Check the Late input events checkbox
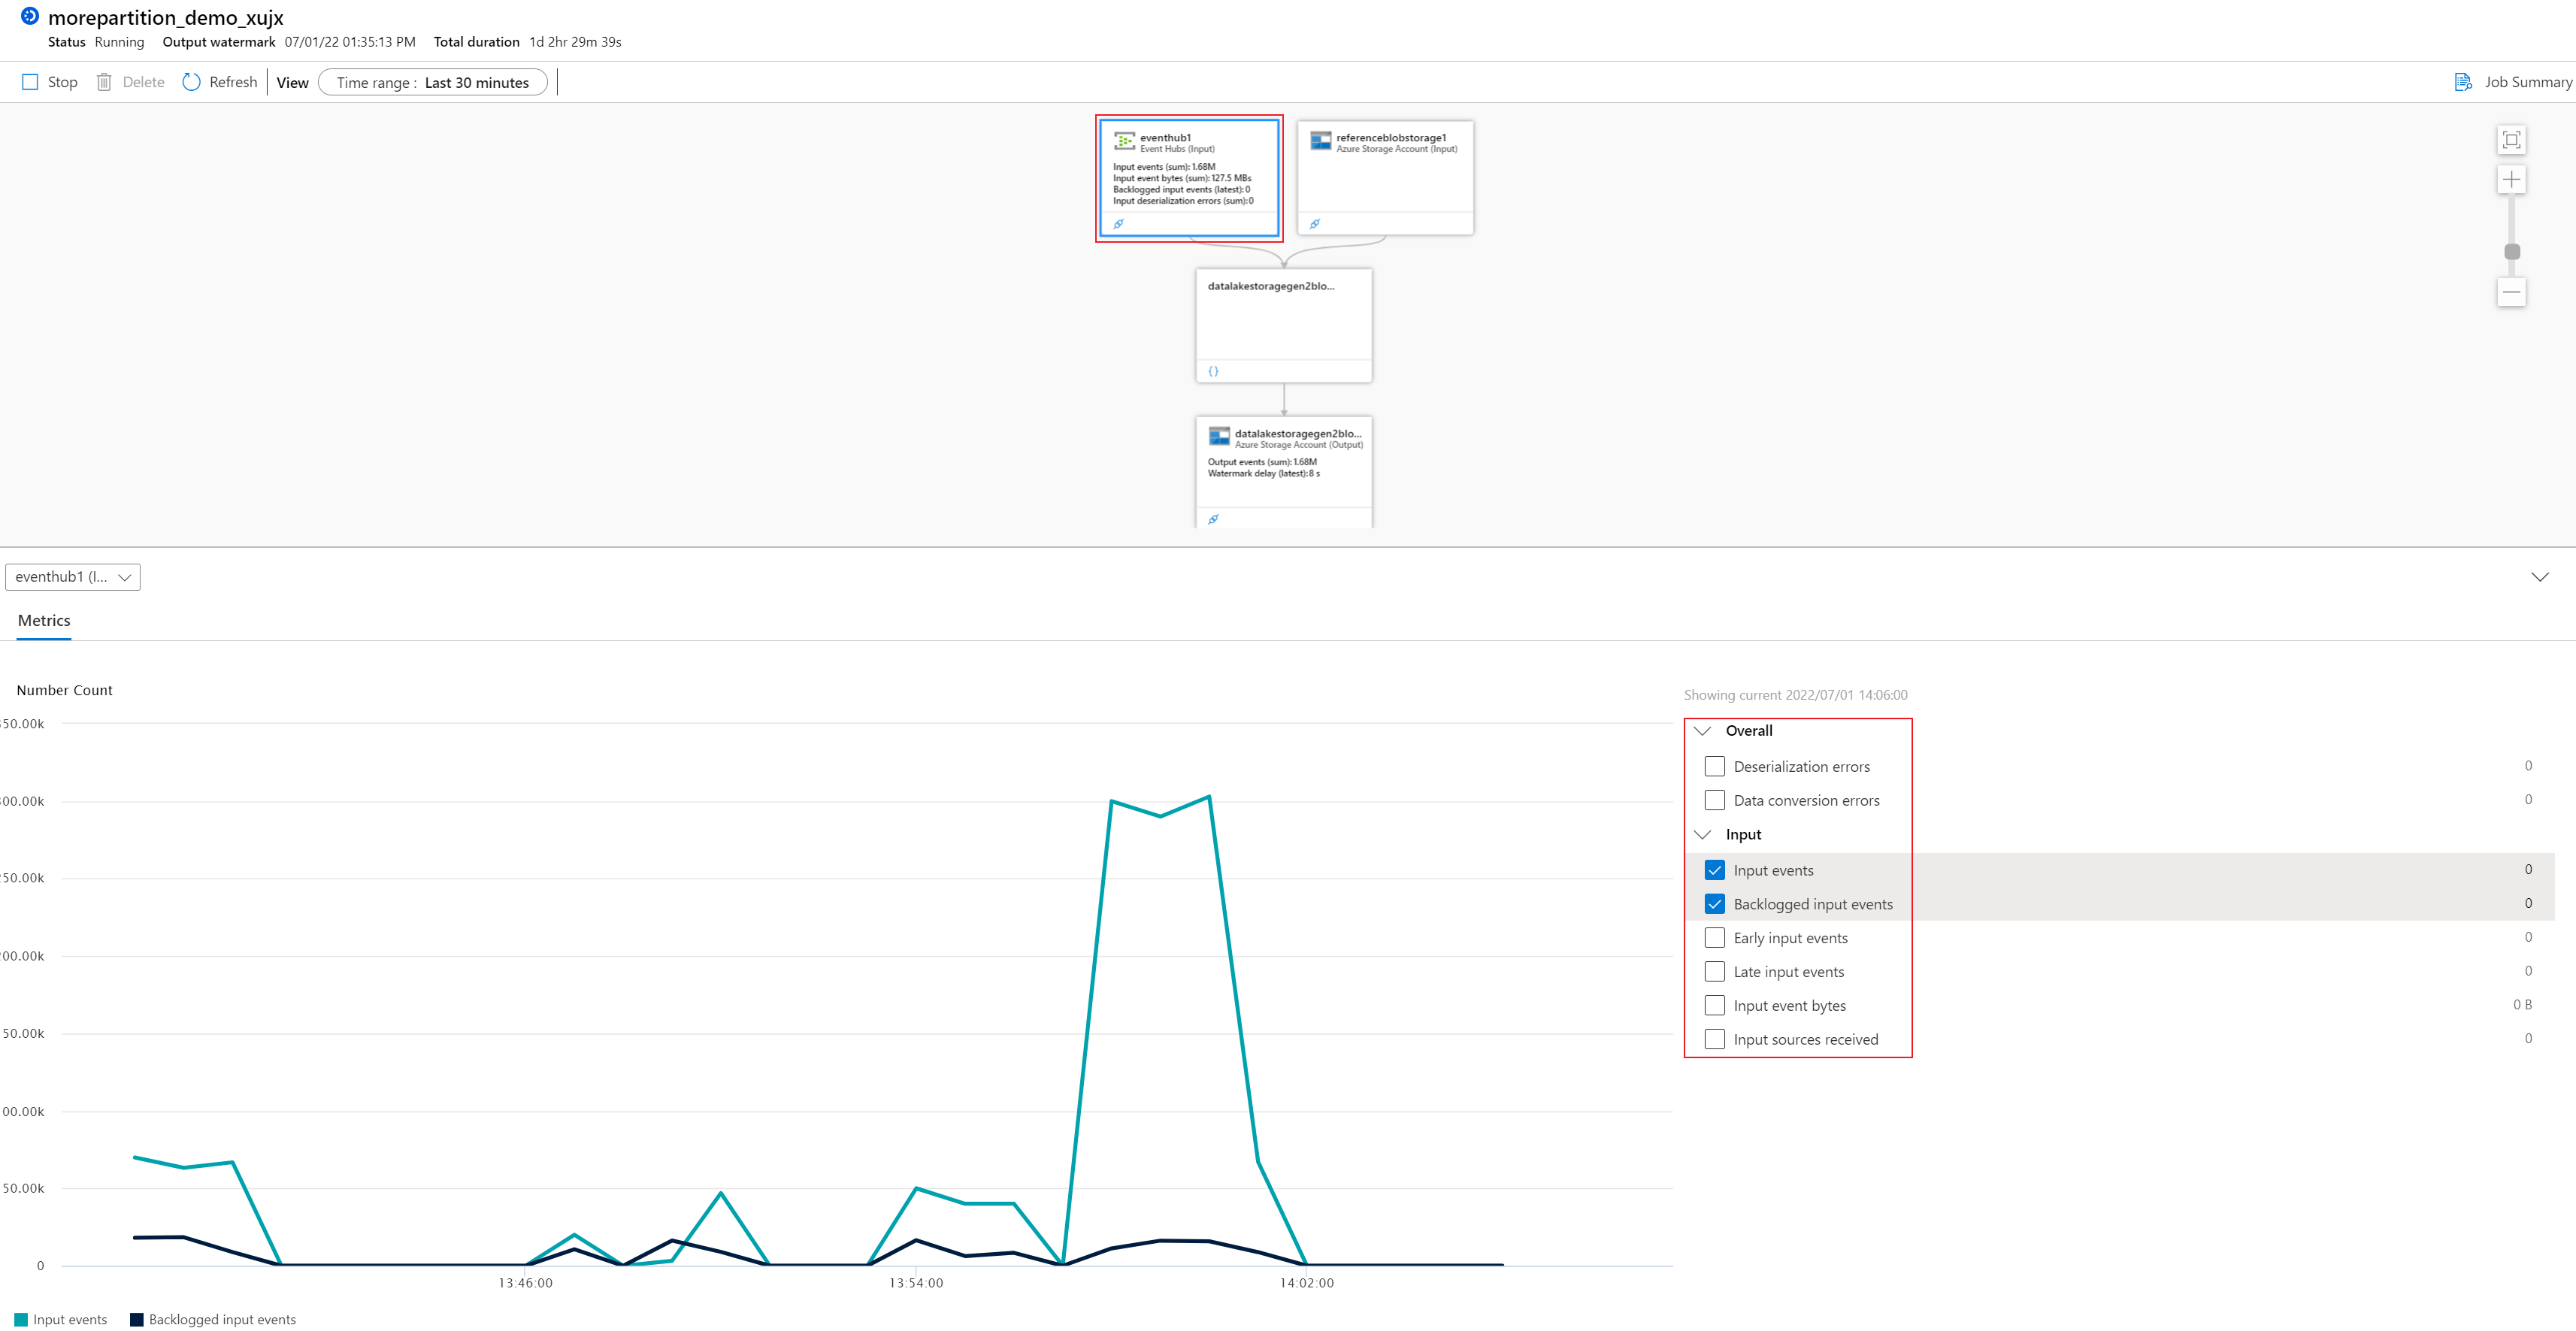The height and width of the screenshot is (1331, 2576). pos(1714,972)
